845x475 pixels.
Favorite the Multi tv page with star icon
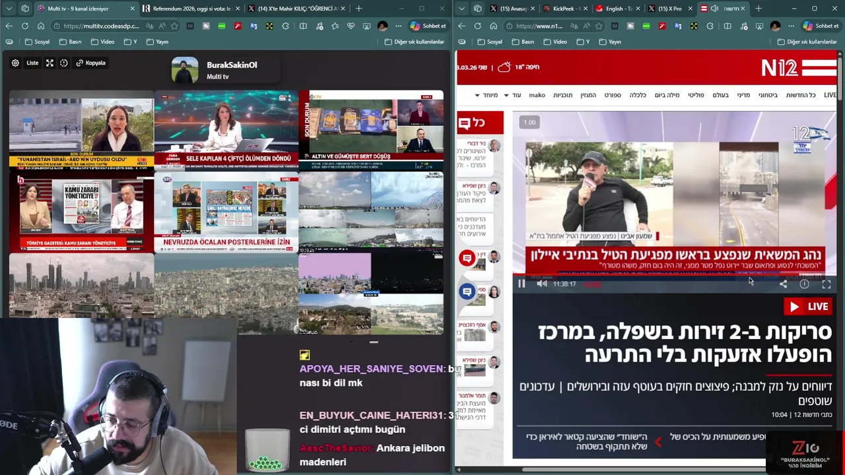174,26
